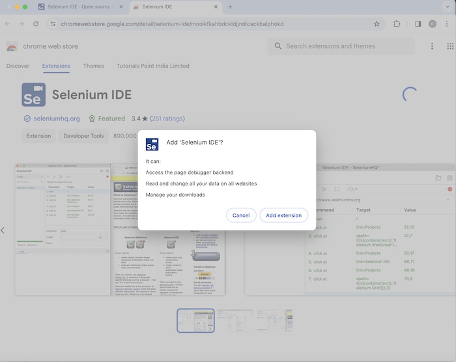Click the 22,13 value cell in preview
Screen dimensions: 456x362
409,227
